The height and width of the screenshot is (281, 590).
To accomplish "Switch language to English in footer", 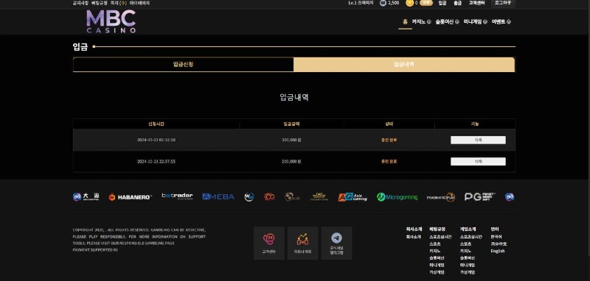I will click(497, 251).
